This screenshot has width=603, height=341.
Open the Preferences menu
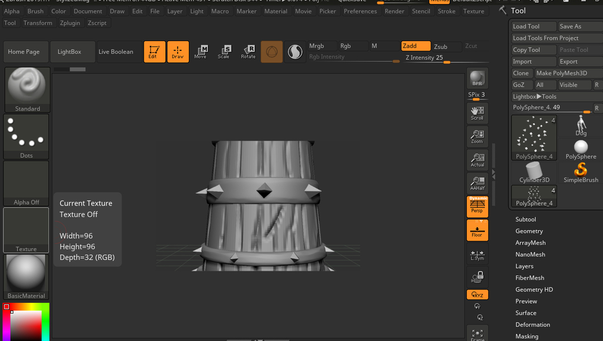tap(360, 11)
